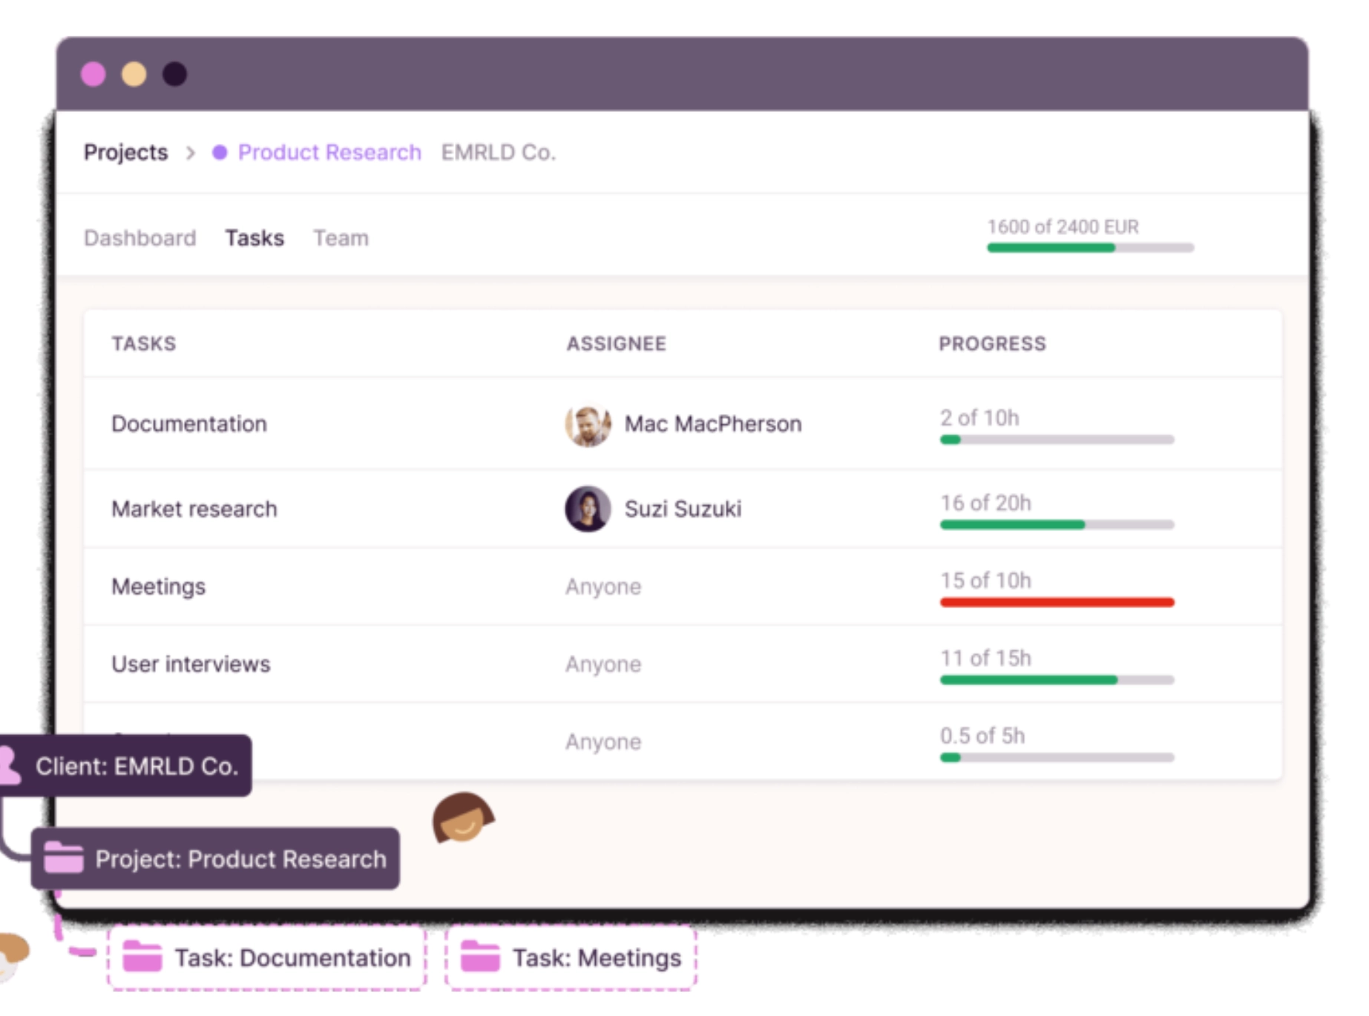The width and height of the screenshot is (1369, 1016).
Task: Select the folder icon beside Project: Product Research
Action: click(x=62, y=859)
